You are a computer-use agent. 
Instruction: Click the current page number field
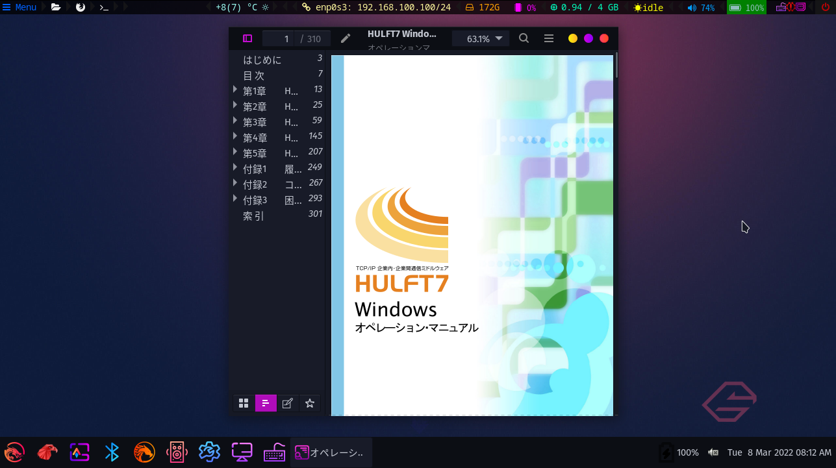(279, 39)
